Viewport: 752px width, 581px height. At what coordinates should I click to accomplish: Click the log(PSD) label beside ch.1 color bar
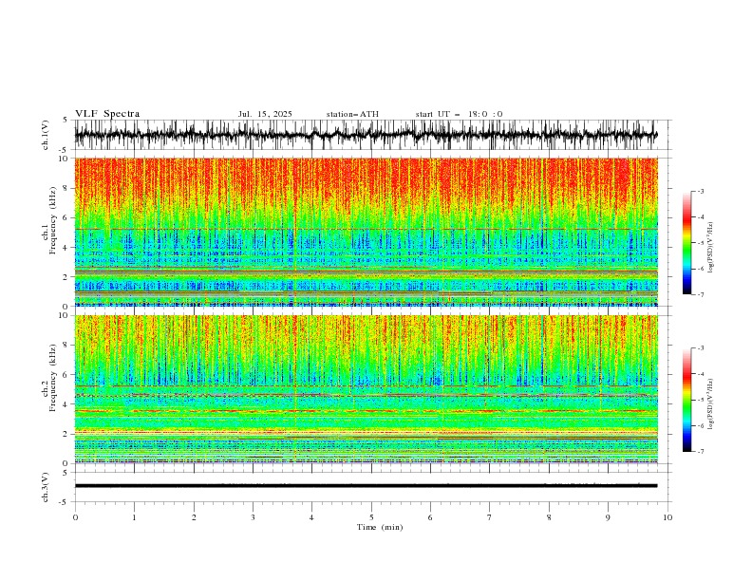click(711, 248)
